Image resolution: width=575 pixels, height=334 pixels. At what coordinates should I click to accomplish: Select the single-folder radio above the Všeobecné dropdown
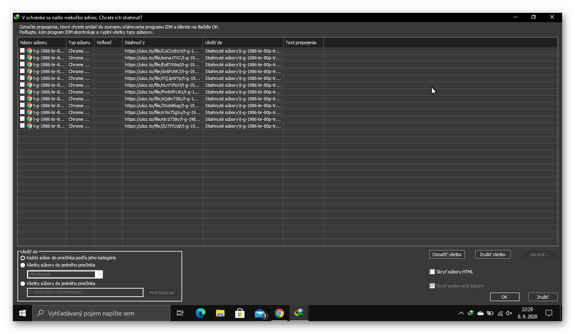[x=23, y=265]
